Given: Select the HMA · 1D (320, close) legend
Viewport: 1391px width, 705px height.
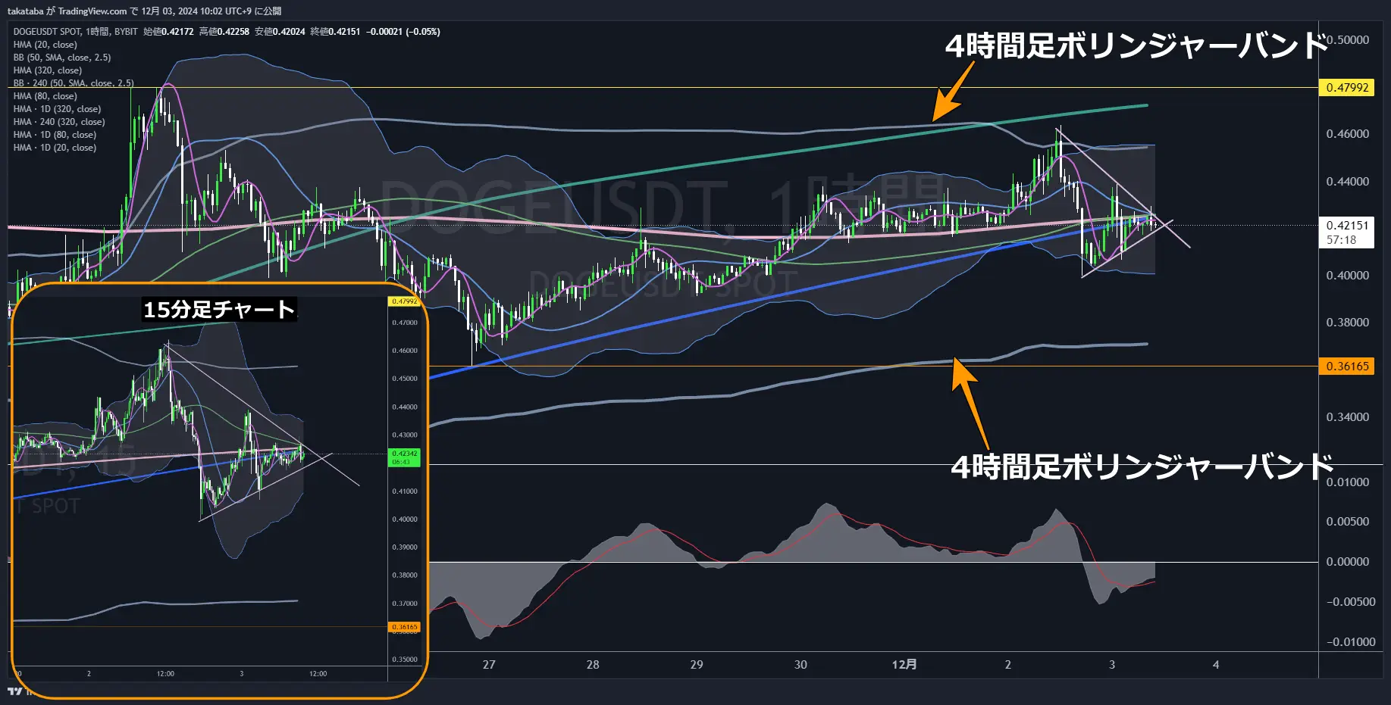Looking at the screenshot, I should point(57,109).
